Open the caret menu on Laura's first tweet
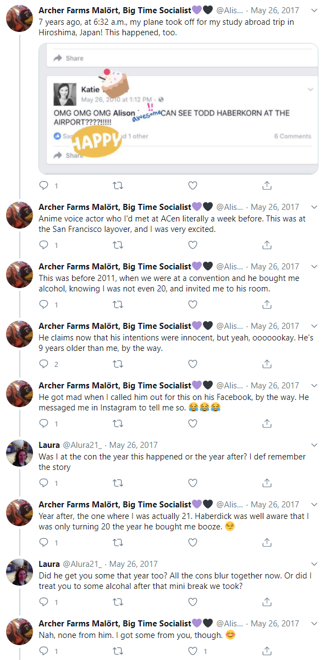The height and width of the screenshot is (660, 325). point(315,445)
